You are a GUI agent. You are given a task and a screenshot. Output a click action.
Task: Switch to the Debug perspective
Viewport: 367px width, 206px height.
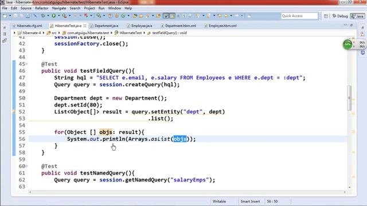(x=340, y=16)
